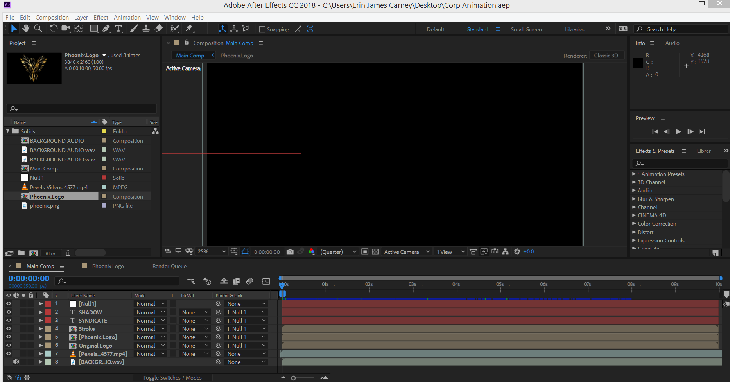
Task: Toggle the transparency grid button
Action: coord(375,252)
